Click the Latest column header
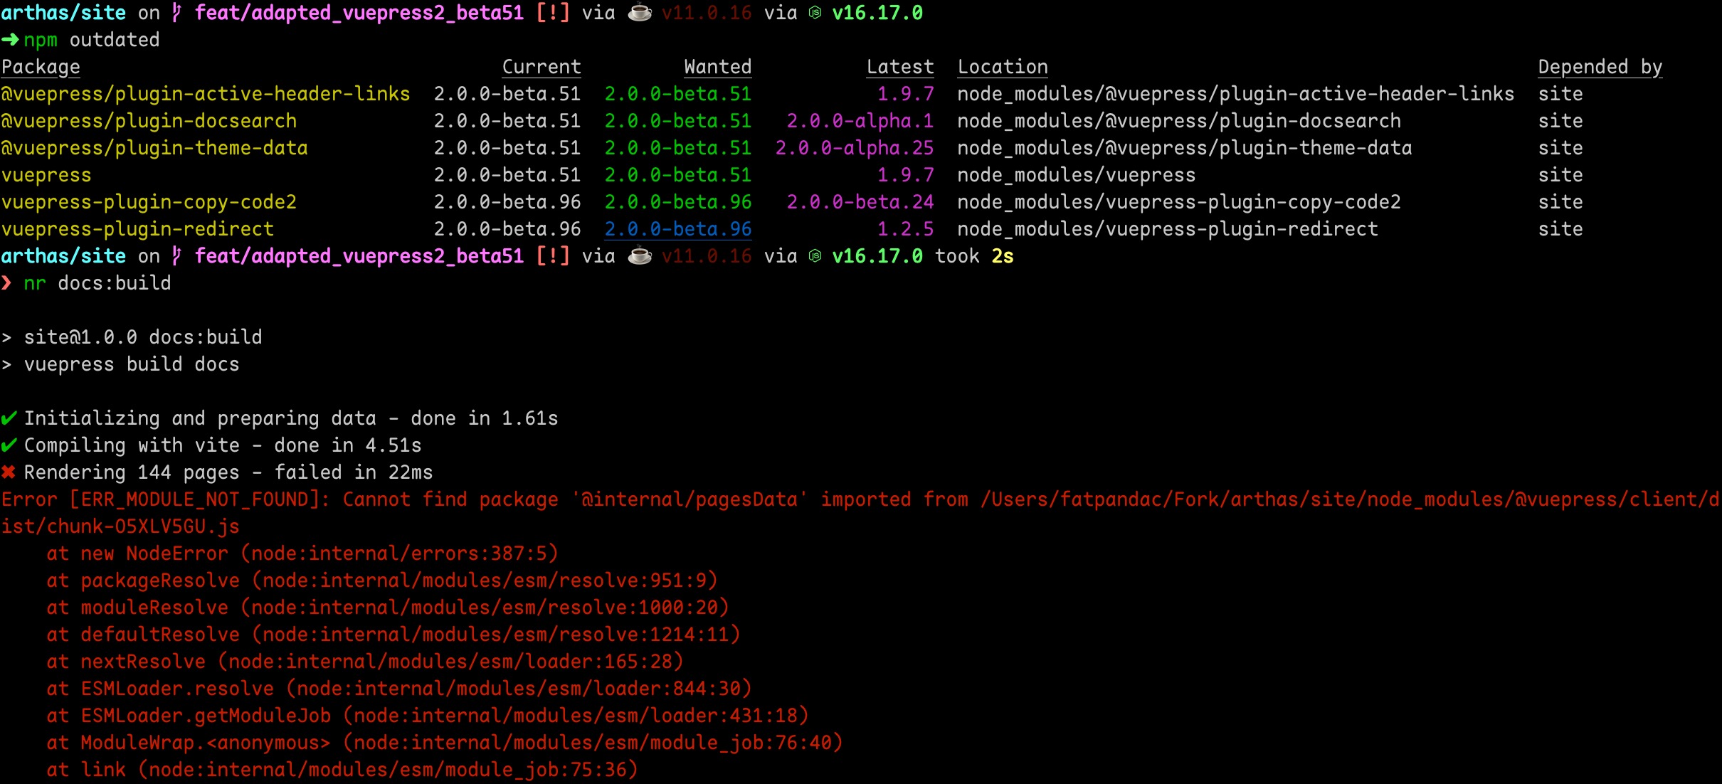This screenshot has height=784, width=1722. point(900,67)
